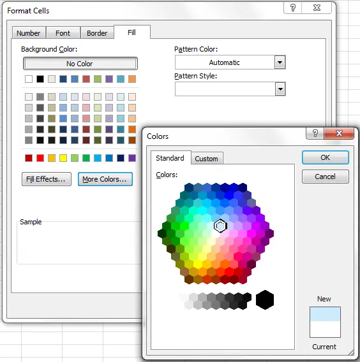Select the Fill tab
Screen dimensions: 360x362
click(131, 33)
